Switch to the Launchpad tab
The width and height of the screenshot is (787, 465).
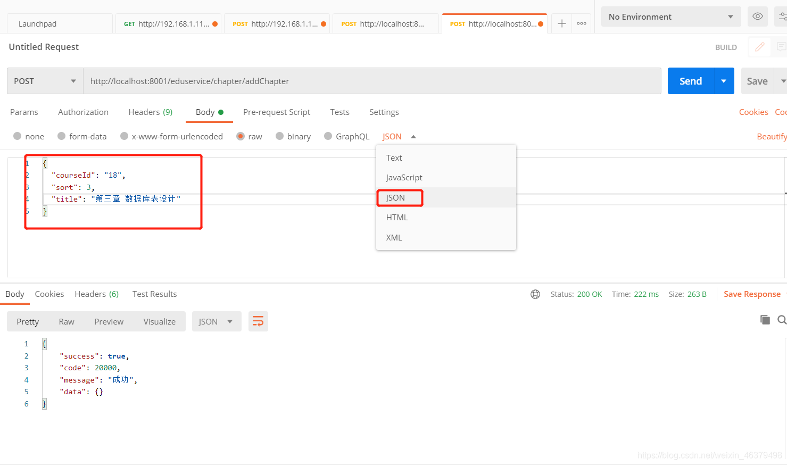coord(60,23)
